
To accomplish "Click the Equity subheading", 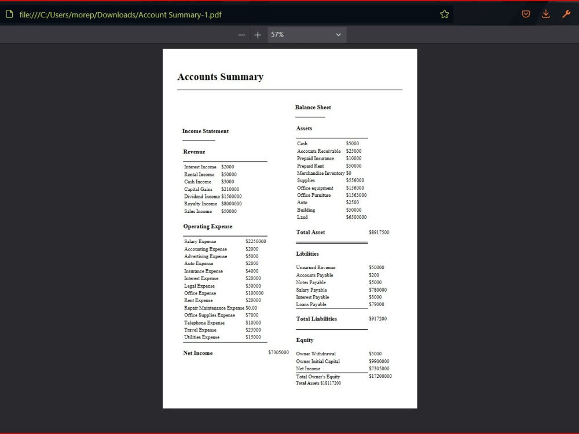I will (x=305, y=340).
